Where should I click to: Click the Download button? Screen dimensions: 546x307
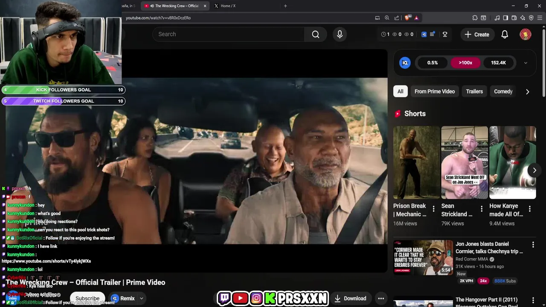pos(350,298)
